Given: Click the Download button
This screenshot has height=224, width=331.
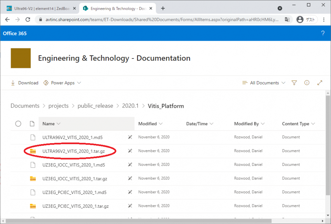Looking at the screenshot, I should 25,83.
